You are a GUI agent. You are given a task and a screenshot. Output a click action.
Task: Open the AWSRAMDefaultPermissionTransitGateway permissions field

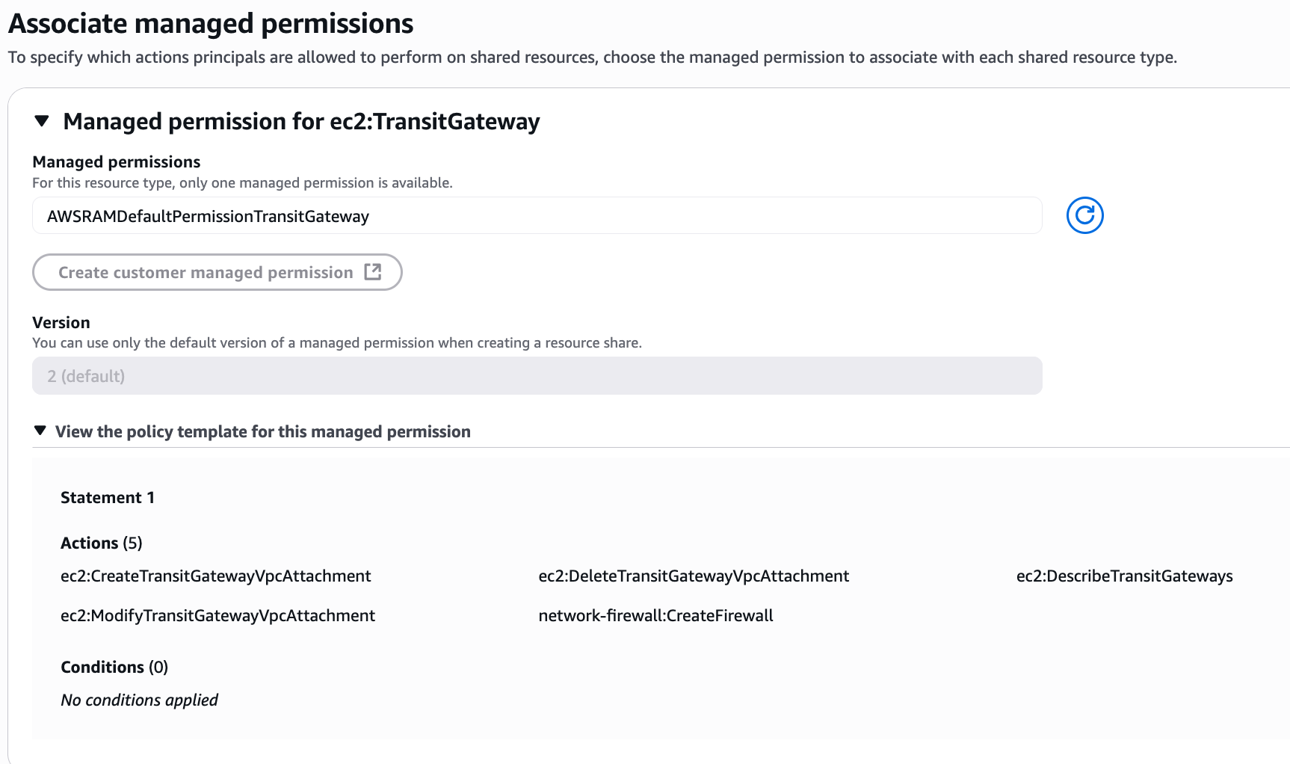pyautogui.click(x=537, y=216)
